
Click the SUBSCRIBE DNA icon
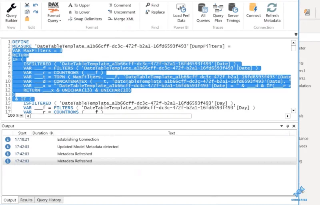(299, 194)
